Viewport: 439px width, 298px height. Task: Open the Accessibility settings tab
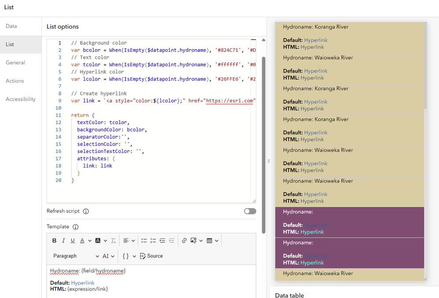[x=21, y=99]
